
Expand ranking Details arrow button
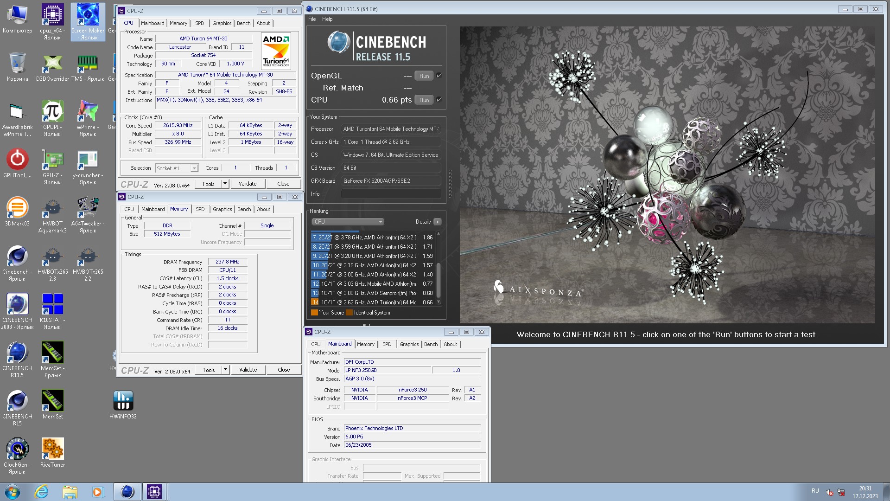coord(437,222)
